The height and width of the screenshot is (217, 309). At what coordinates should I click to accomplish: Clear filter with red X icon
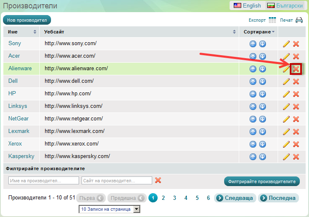(158, 180)
